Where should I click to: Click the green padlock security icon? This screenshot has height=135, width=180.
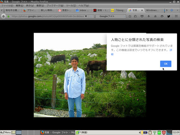click(8, 16)
